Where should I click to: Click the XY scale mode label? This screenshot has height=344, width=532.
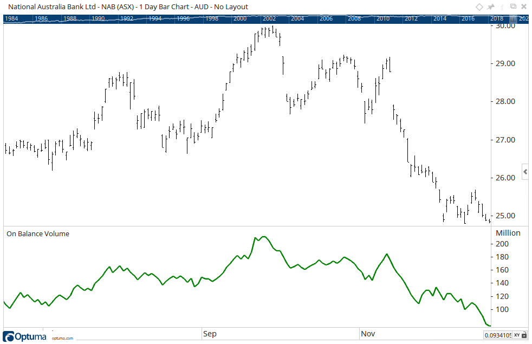(517, 335)
